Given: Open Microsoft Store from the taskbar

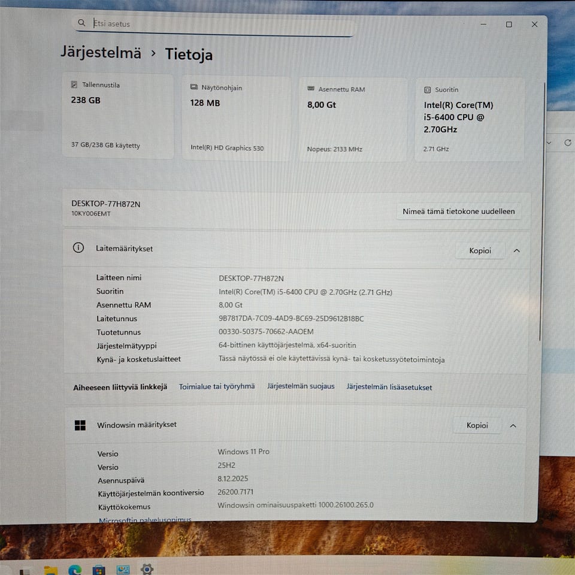Looking at the screenshot, I should point(99,570).
